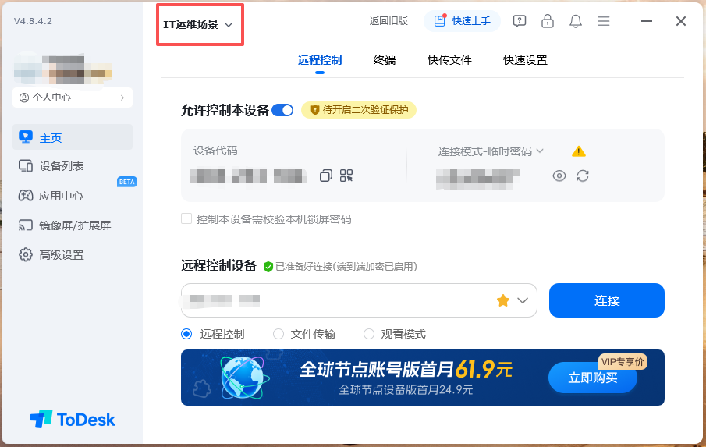The image size is (706, 447).
Task: Click the green shield ready-status icon
Action: (268, 267)
